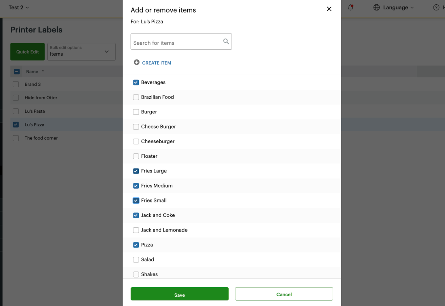Uncheck the Beverages checkbox
The image size is (445, 306).
point(136,82)
